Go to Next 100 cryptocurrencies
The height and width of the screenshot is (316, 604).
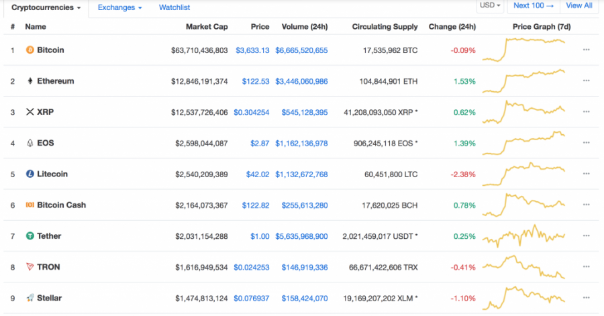click(534, 6)
